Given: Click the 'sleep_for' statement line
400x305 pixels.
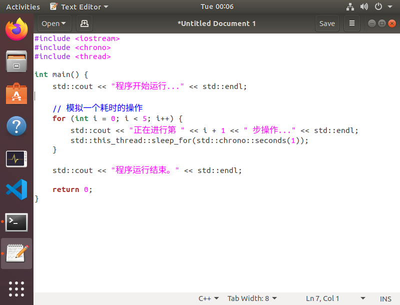Looking at the screenshot, I should [x=189, y=140].
